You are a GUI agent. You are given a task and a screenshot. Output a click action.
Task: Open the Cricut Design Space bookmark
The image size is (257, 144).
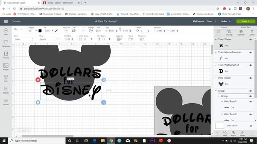pyautogui.click(x=153, y=14)
